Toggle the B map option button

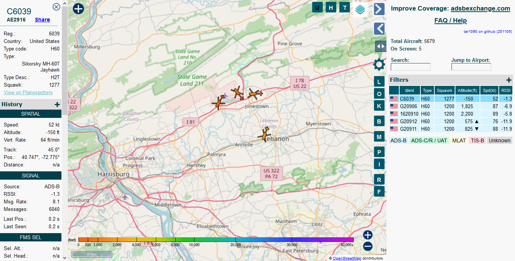click(x=379, y=121)
